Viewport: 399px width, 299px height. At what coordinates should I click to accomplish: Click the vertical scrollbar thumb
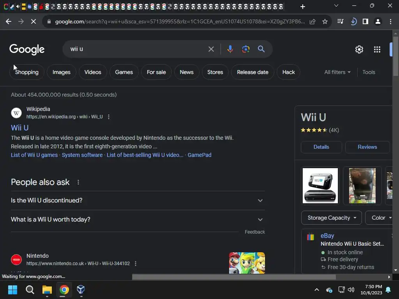(395, 56)
